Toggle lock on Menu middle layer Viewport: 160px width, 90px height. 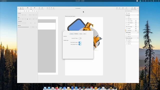(136, 21)
